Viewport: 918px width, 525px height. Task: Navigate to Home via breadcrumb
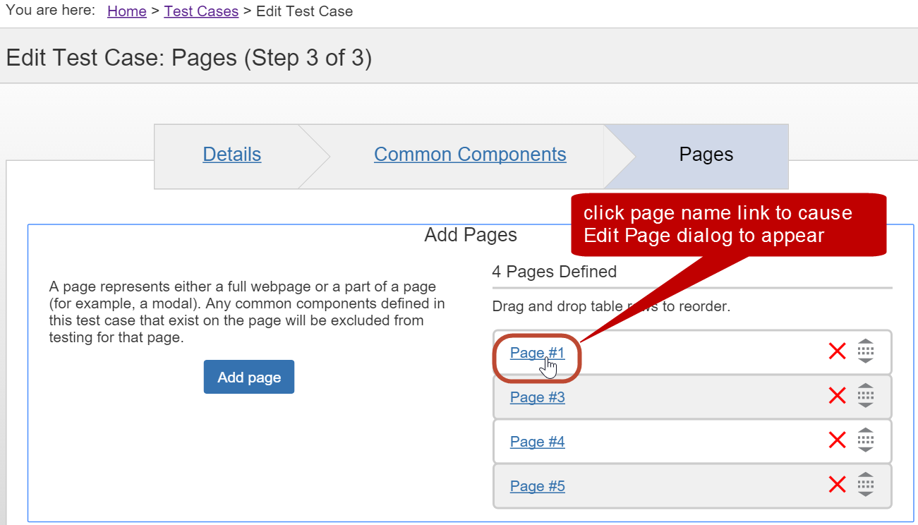(x=126, y=11)
